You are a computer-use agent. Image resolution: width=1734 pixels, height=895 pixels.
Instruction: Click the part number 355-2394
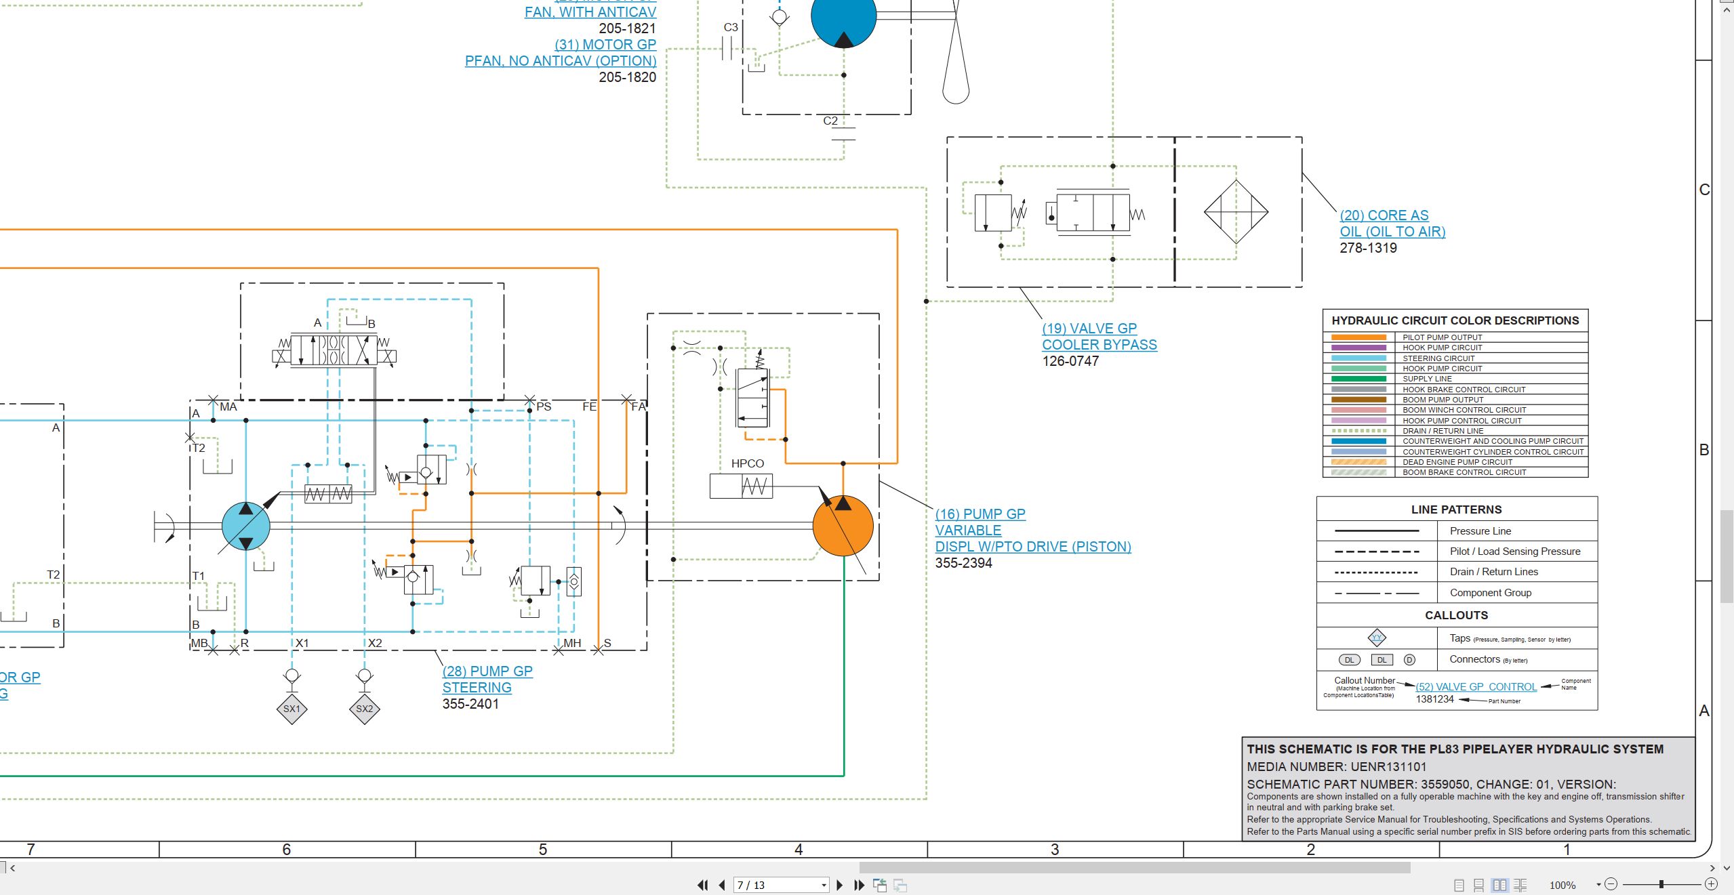pos(963,563)
